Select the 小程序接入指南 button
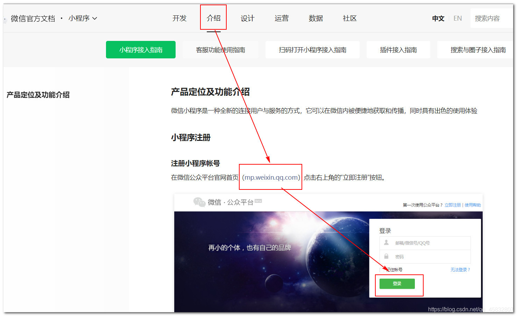The width and height of the screenshot is (517, 316). tap(141, 50)
